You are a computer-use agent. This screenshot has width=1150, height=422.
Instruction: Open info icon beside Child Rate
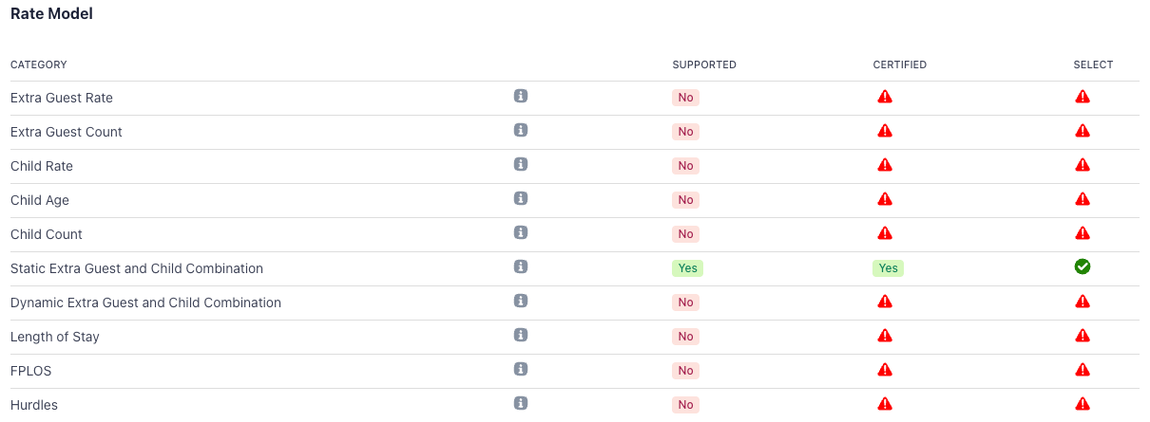521,164
